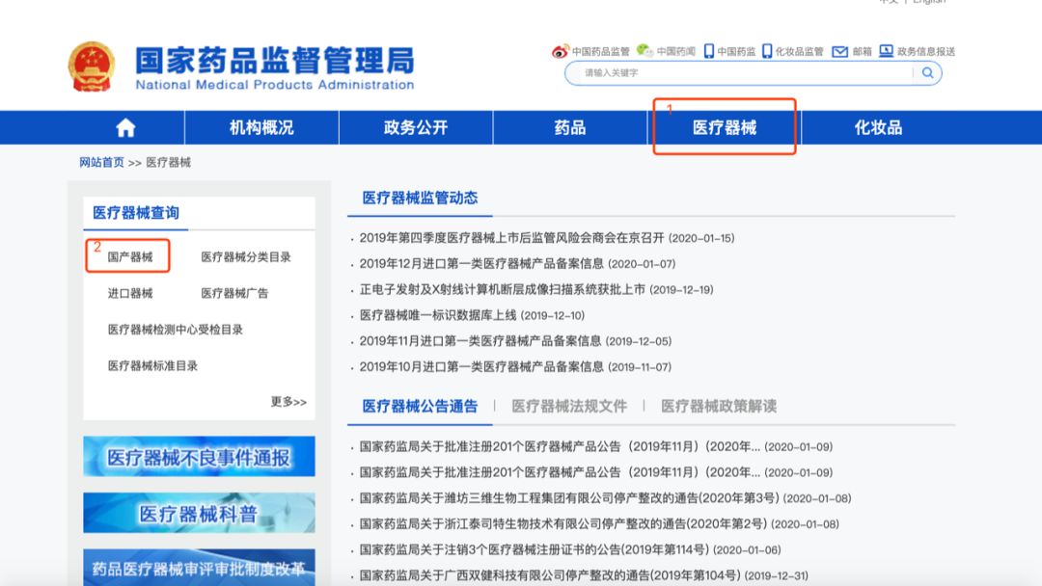Click the search magnifier icon
The height and width of the screenshot is (586, 1042).
tap(926, 72)
